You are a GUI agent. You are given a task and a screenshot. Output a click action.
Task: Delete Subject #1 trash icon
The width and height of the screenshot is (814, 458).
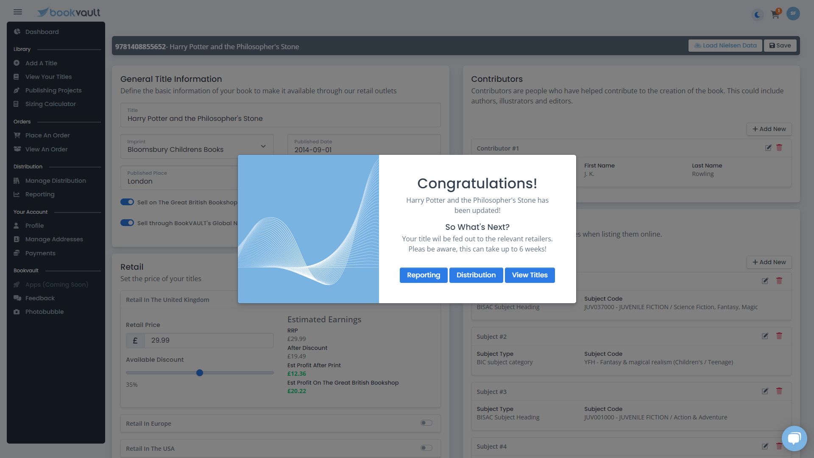(779, 281)
